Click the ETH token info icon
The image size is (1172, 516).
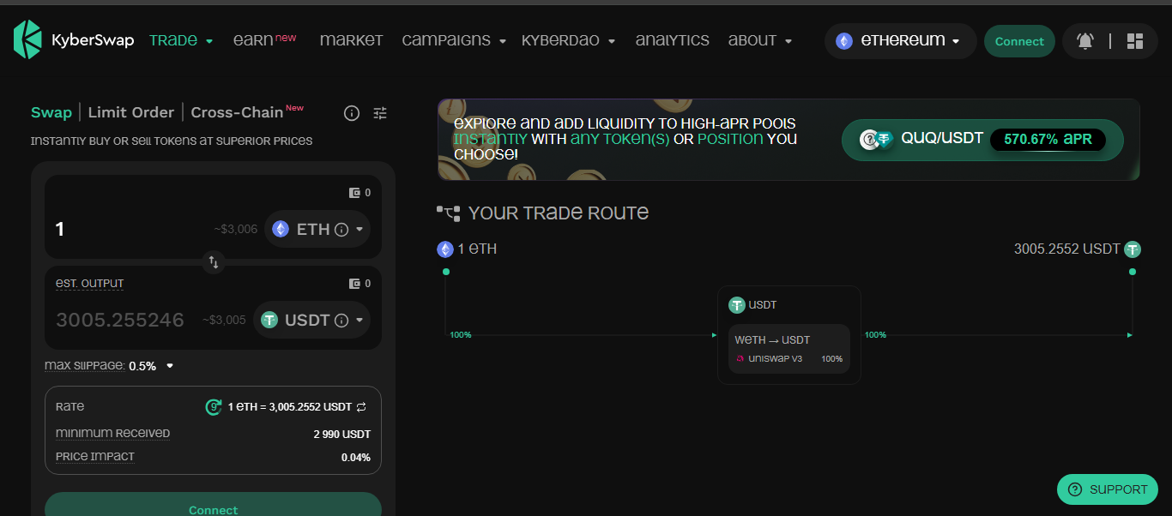(341, 230)
